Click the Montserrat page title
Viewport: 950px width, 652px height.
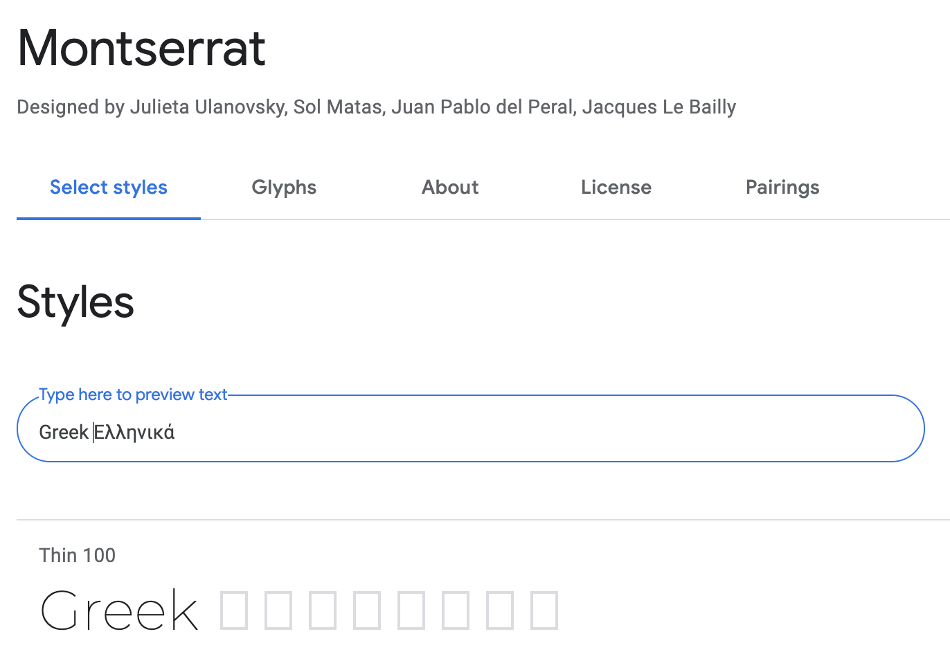point(141,47)
